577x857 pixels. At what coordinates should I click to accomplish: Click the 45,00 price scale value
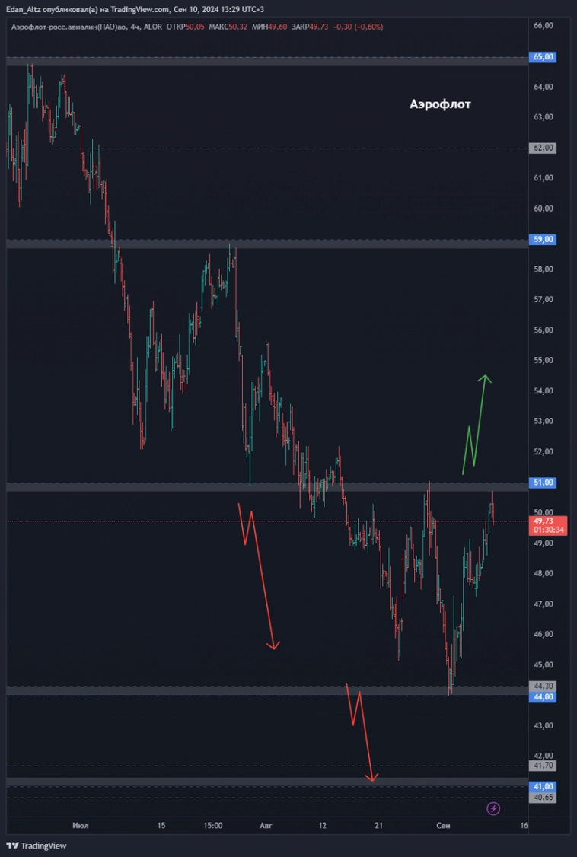(x=544, y=664)
